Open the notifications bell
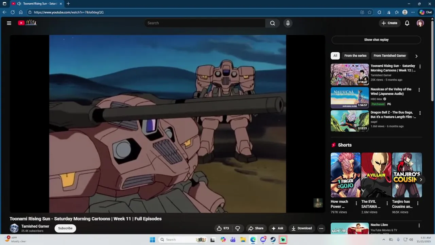The height and width of the screenshot is (245, 435). [x=407, y=23]
